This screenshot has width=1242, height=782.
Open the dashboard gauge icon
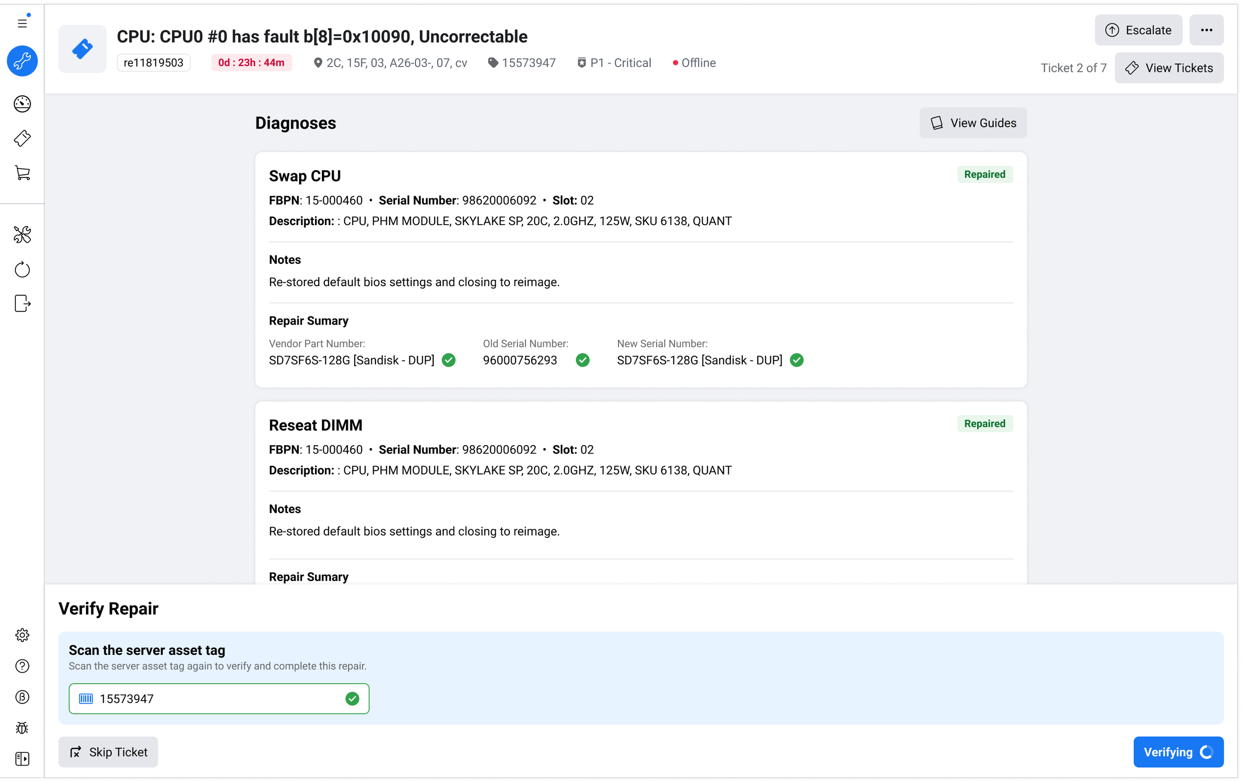[22, 104]
